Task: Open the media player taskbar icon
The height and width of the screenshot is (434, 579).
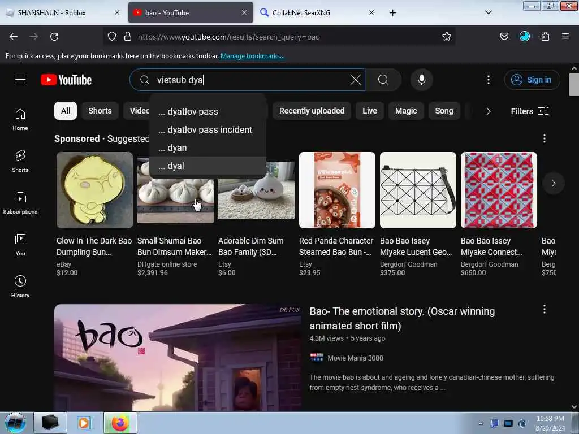Action: pos(84,423)
